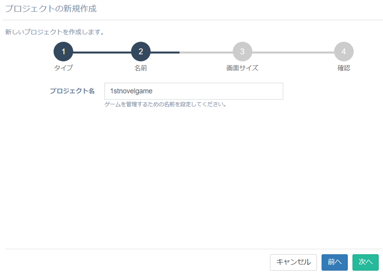
Task: Click the プロジェクト名 field label
Action: coord(72,91)
